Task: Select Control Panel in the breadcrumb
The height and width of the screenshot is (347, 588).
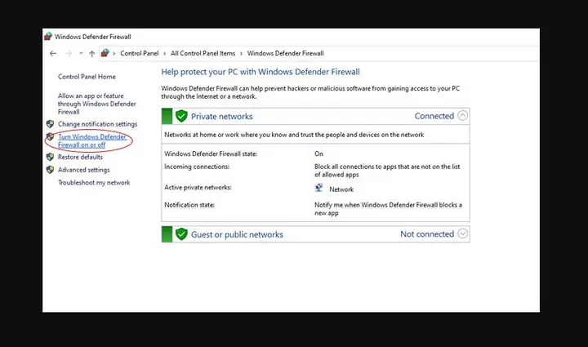Action: [x=140, y=53]
